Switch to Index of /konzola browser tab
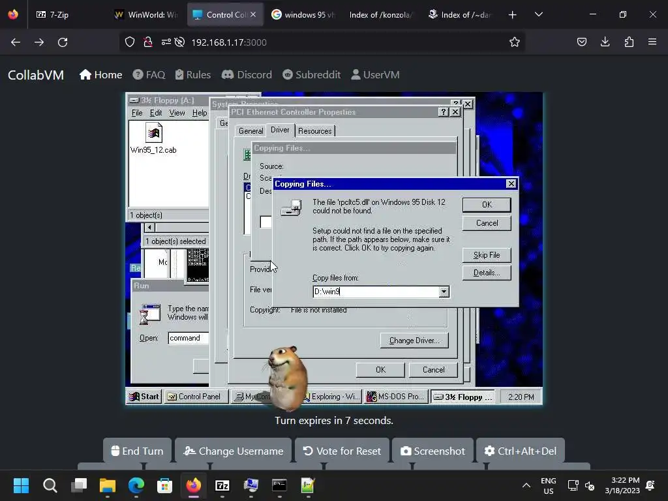The image size is (668, 501). click(x=380, y=14)
